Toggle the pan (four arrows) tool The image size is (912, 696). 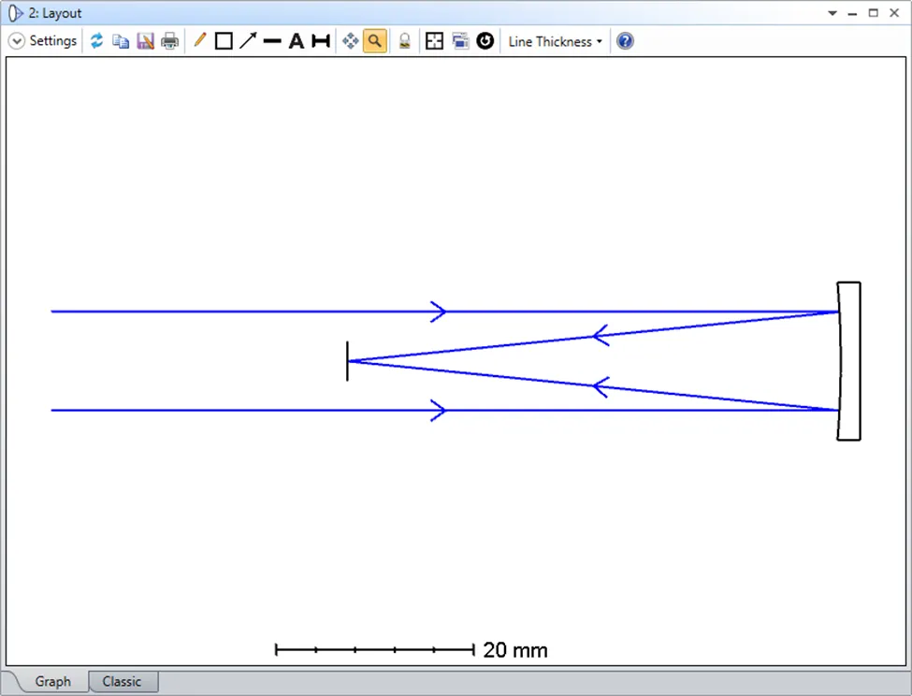(x=351, y=41)
